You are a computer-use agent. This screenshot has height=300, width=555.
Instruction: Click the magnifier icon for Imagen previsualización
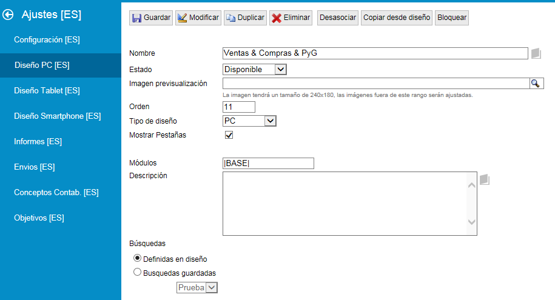536,84
